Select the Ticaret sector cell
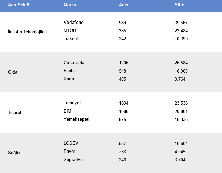The width and height of the screenshot is (222, 173). [x=14, y=113]
